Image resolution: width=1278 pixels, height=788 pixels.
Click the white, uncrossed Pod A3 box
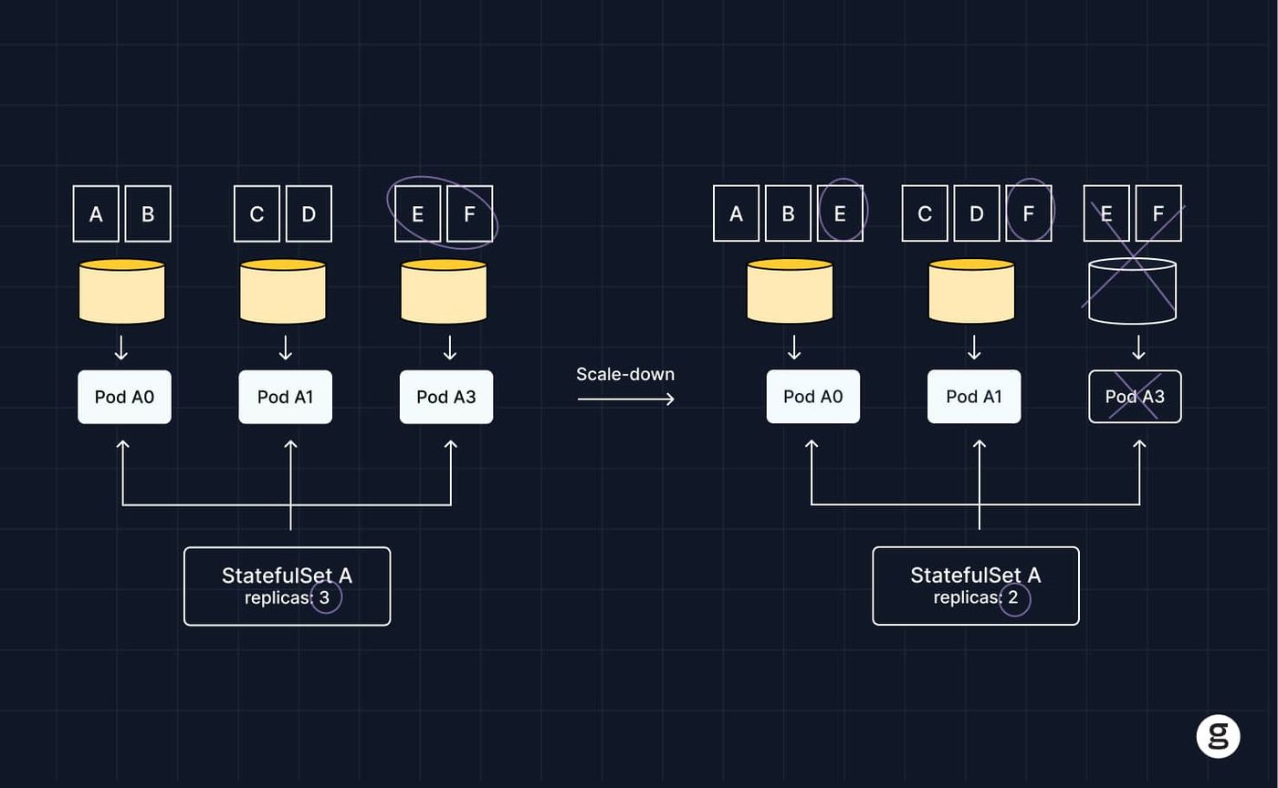coord(446,397)
